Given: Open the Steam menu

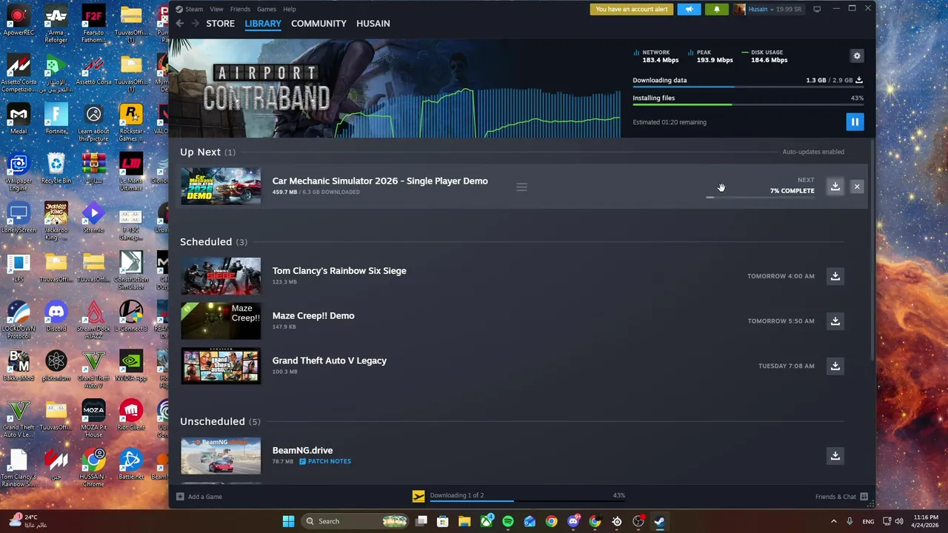Looking at the screenshot, I should [189, 9].
